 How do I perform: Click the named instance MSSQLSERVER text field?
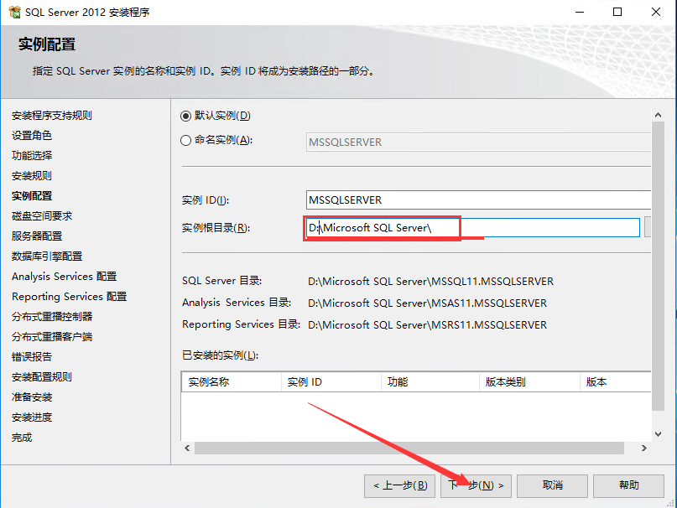point(478,142)
